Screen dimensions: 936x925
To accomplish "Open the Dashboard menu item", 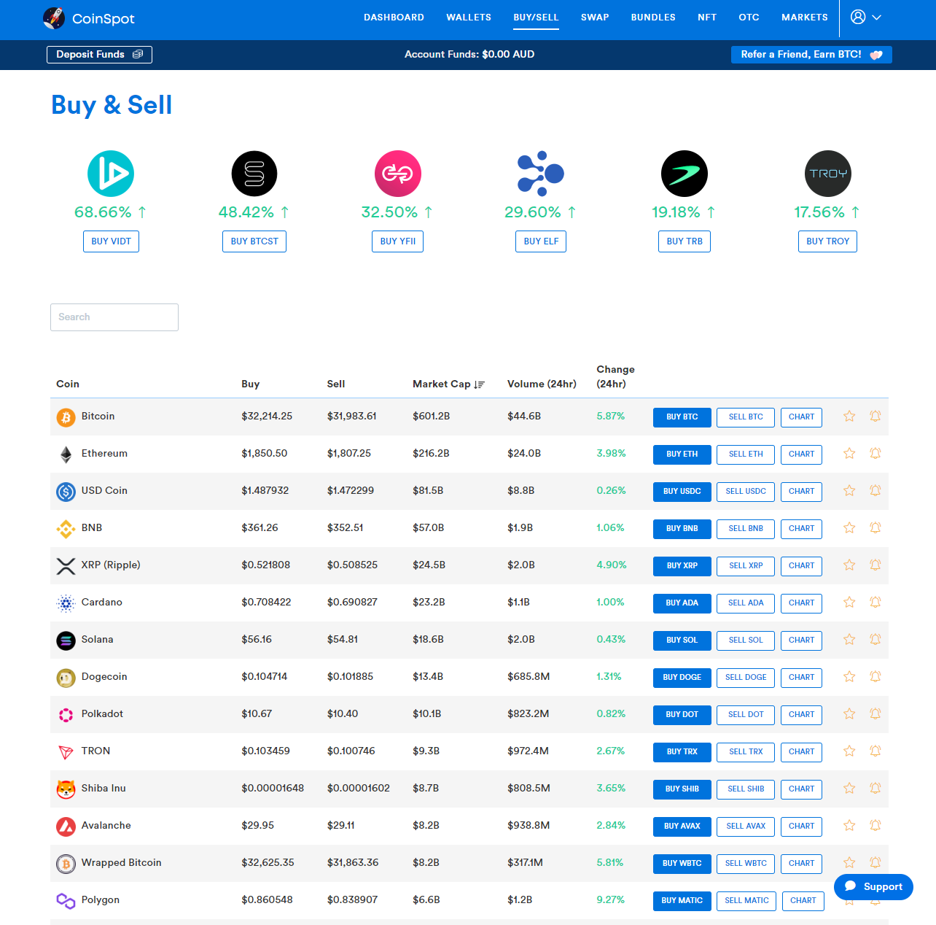I will (x=394, y=18).
